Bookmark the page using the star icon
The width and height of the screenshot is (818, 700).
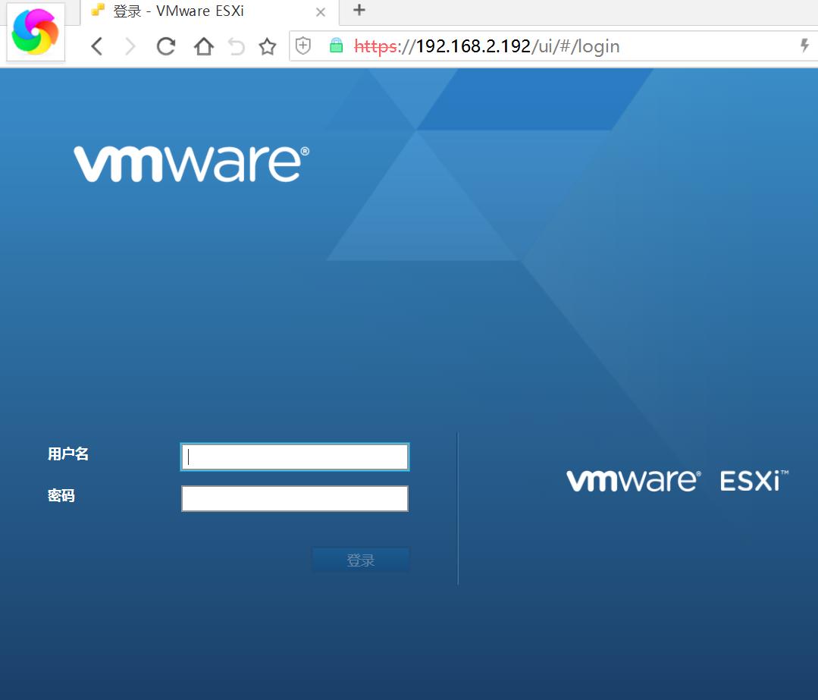[x=268, y=46]
